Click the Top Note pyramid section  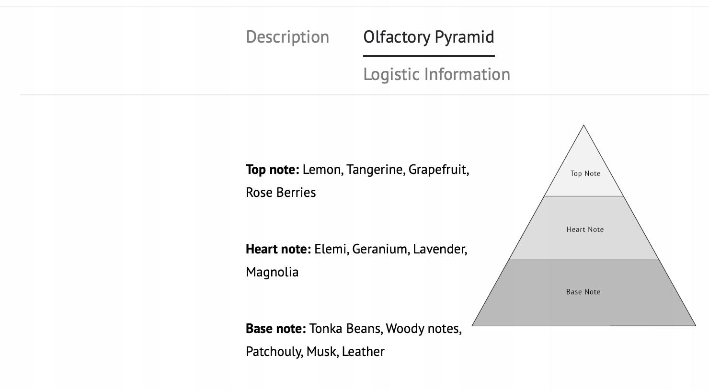pyautogui.click(x=585, y=173)
